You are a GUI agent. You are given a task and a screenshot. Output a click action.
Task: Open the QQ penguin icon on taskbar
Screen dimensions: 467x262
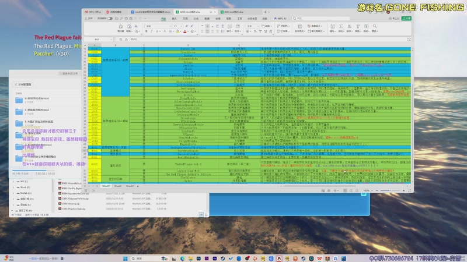279,259
